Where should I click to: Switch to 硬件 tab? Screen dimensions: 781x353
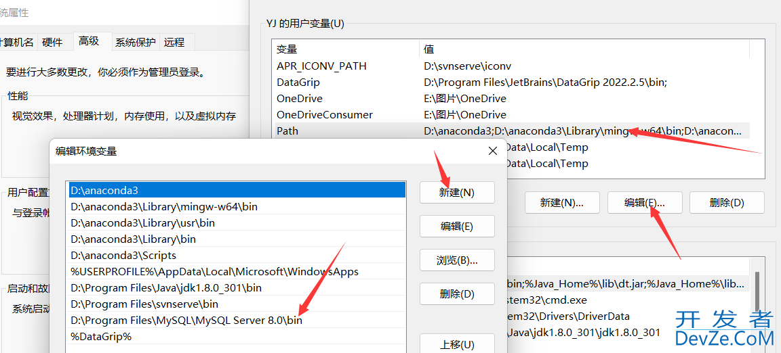click(x=52, y=42)
